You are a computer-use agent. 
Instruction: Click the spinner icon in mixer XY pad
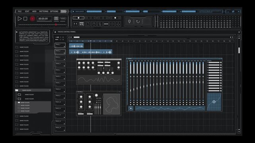(214, 102)
